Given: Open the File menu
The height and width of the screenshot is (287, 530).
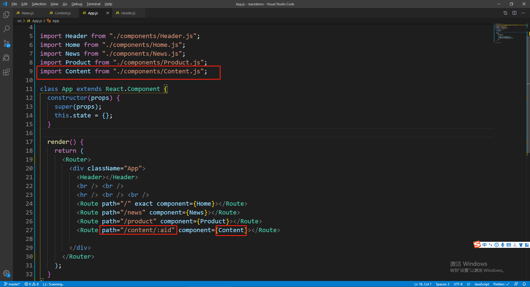Looking at the screenshot, I should (14, 4).
